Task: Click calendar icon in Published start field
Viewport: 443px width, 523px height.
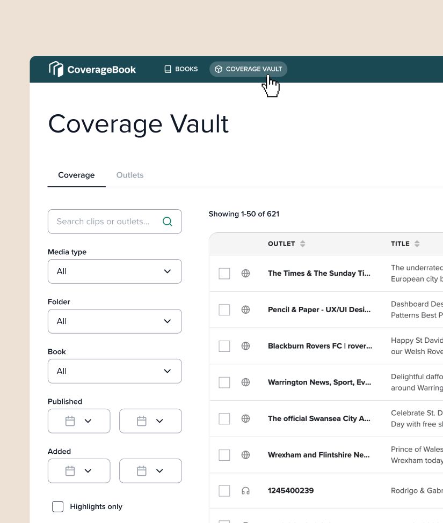Action: 70,421
